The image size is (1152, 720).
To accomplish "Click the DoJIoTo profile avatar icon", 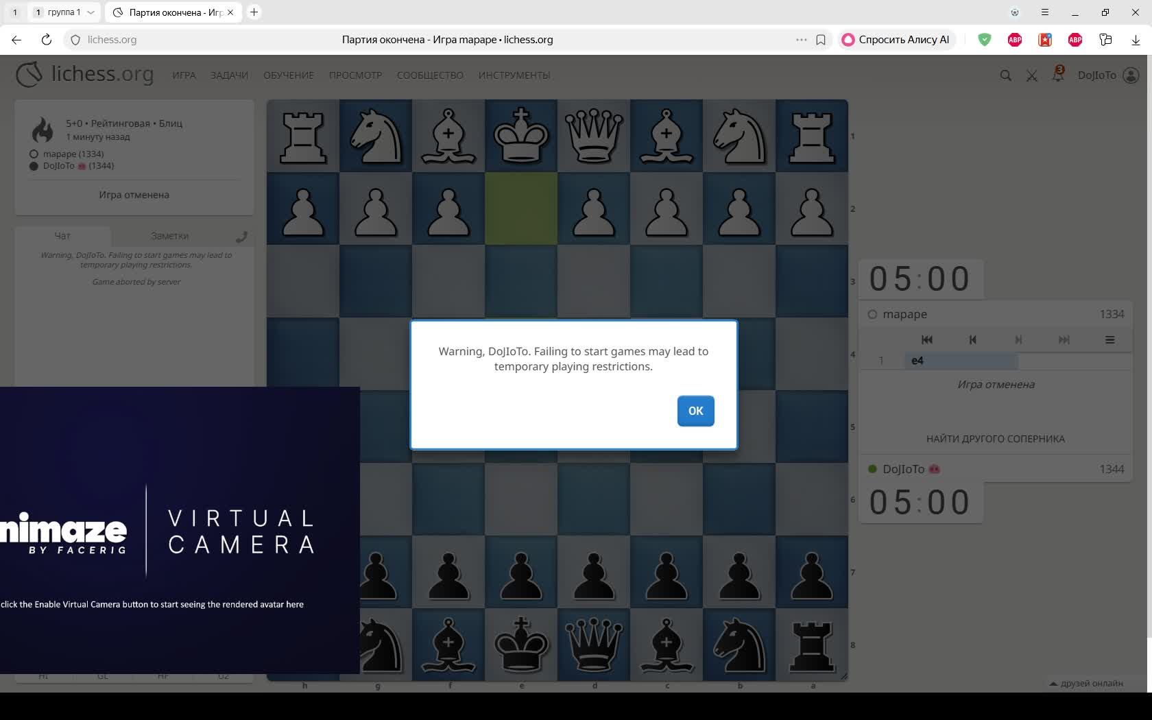I will click(x=1130, y=75).
